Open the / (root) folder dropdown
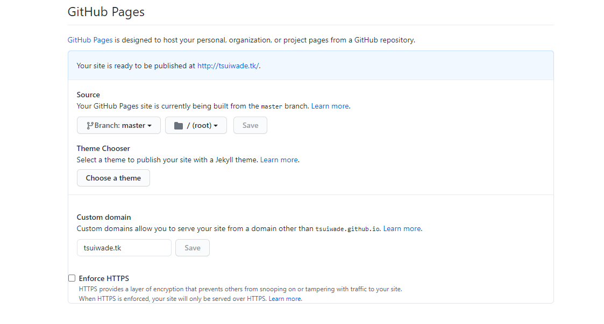Screen dimensions: 604x324 tap(196, 125)
